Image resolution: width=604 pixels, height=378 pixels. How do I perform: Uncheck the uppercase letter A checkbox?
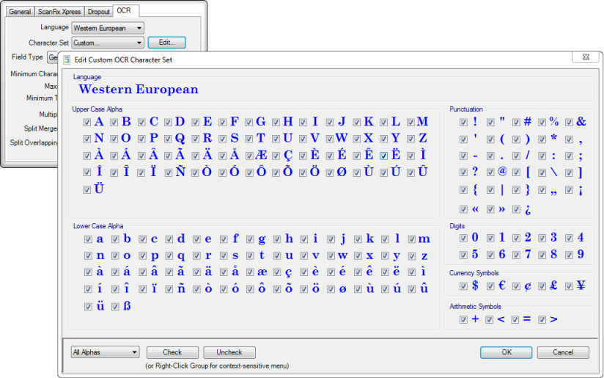[x=87, y=122]
